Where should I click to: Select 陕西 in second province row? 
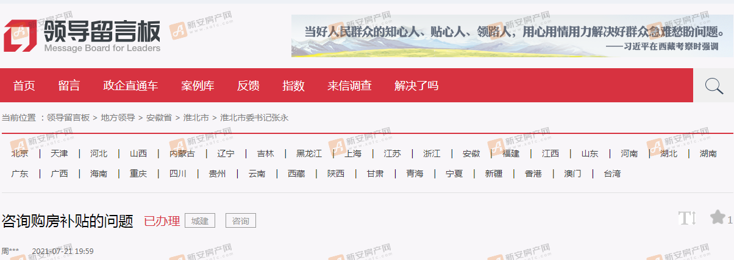click(x=336, y=174)
